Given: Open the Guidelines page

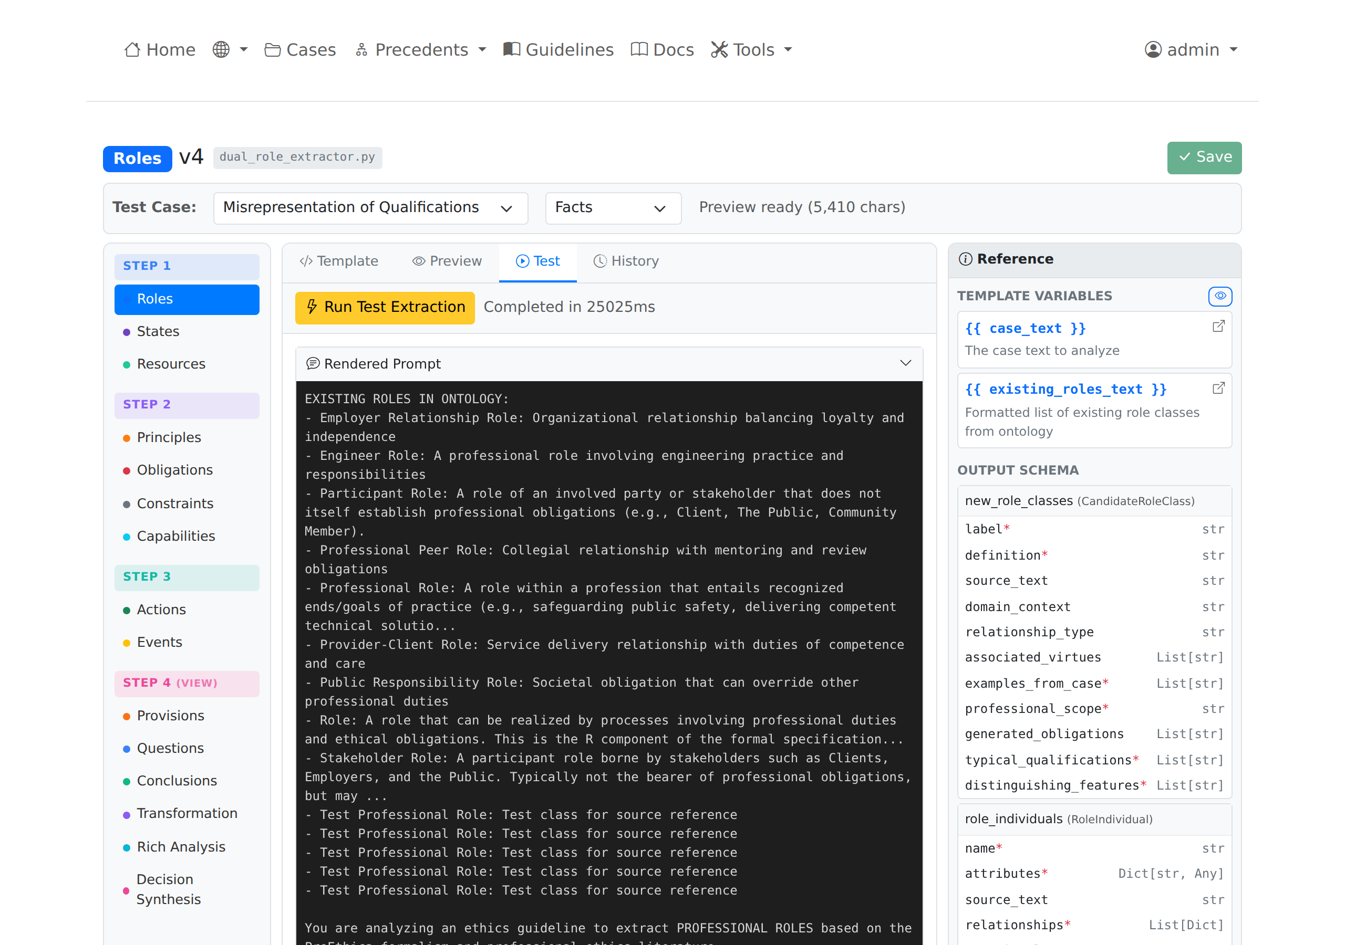Looking at the screenshot, I should [x=558, y=50].
